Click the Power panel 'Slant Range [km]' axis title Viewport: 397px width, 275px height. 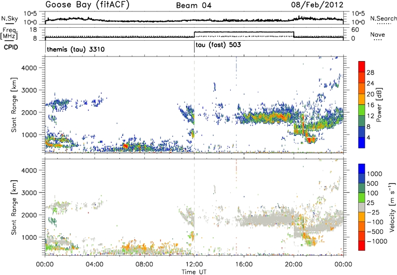[14, 105]
